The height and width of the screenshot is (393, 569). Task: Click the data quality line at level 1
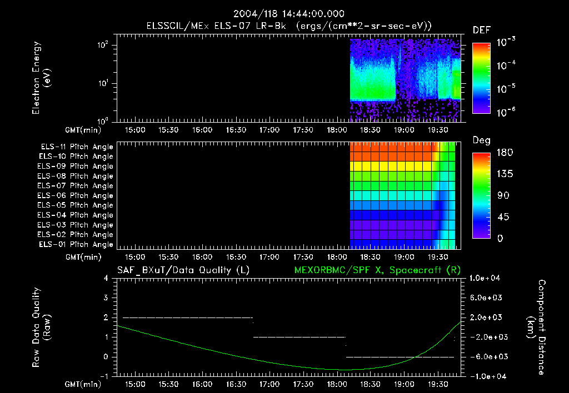click(300, 337)
